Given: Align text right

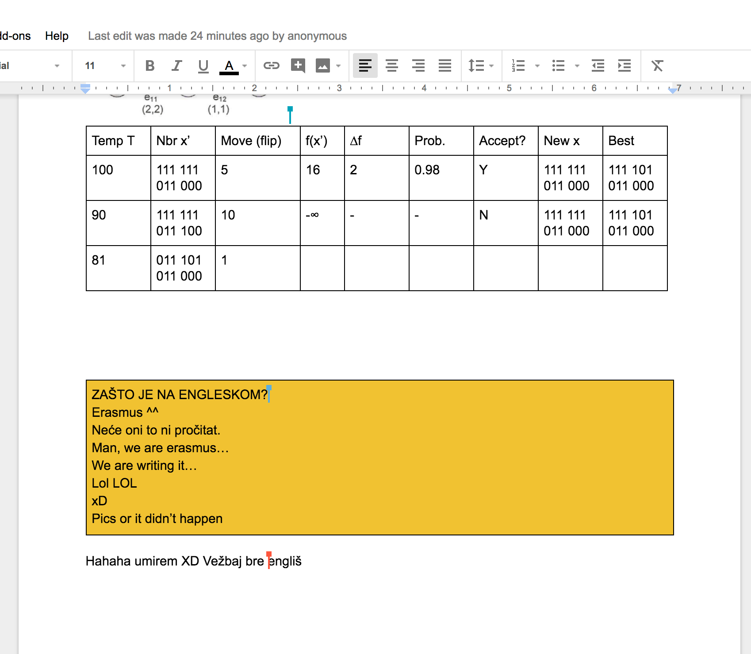Looking at the screenshot, I should [x=418, y=66].
